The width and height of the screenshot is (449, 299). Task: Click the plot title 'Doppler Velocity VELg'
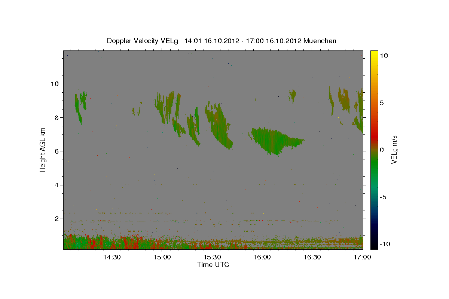(143, 41)
